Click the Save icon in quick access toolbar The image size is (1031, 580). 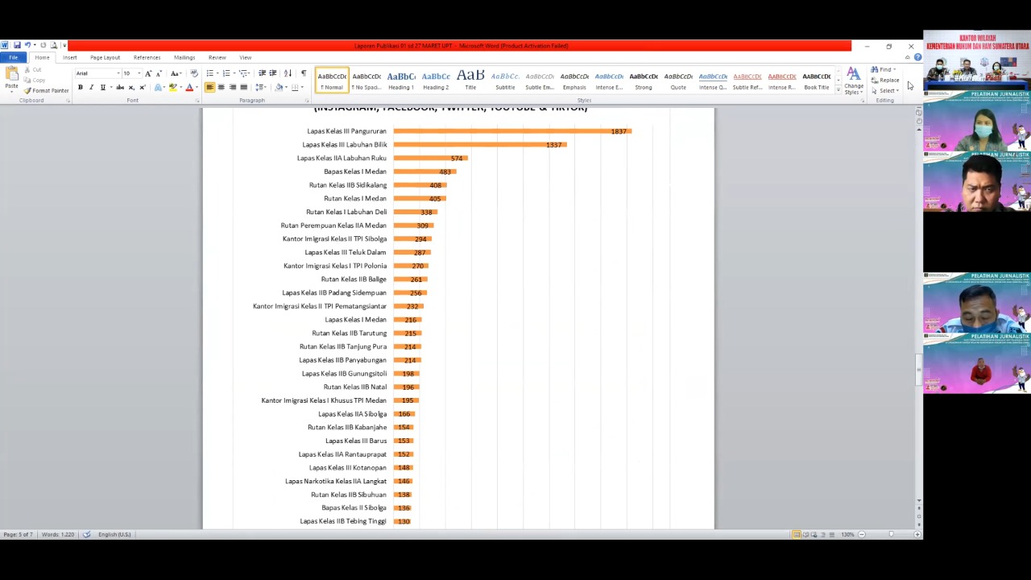coord(16,45)
